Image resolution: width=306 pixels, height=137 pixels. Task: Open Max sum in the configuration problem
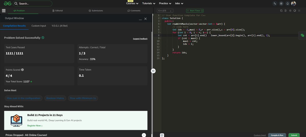point(23,98)
